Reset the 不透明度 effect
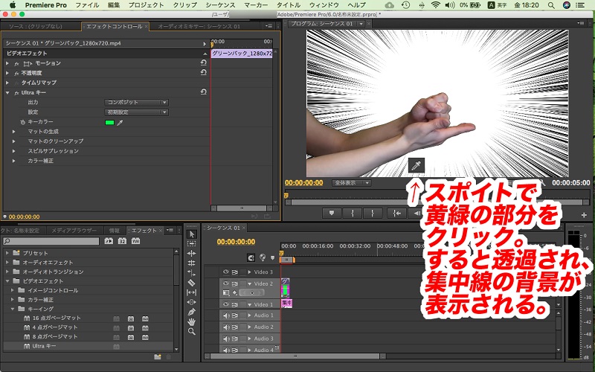 [203, 72]
